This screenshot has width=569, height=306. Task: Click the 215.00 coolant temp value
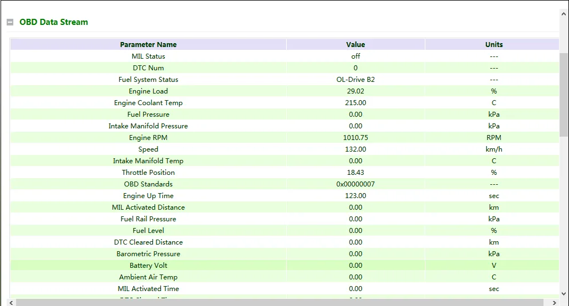[355, 103]
